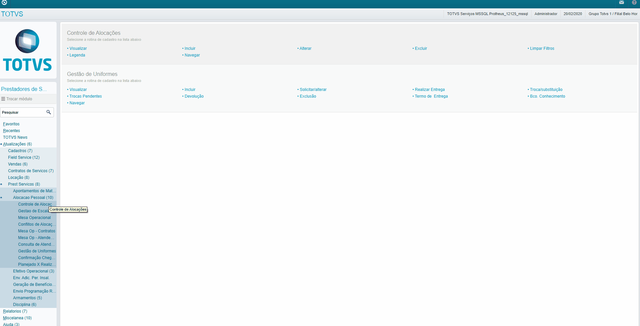Select Gestão de Uniformes in sidebar tree

(37, 251)
